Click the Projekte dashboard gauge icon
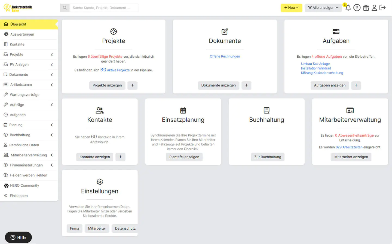 click(114, 32)
